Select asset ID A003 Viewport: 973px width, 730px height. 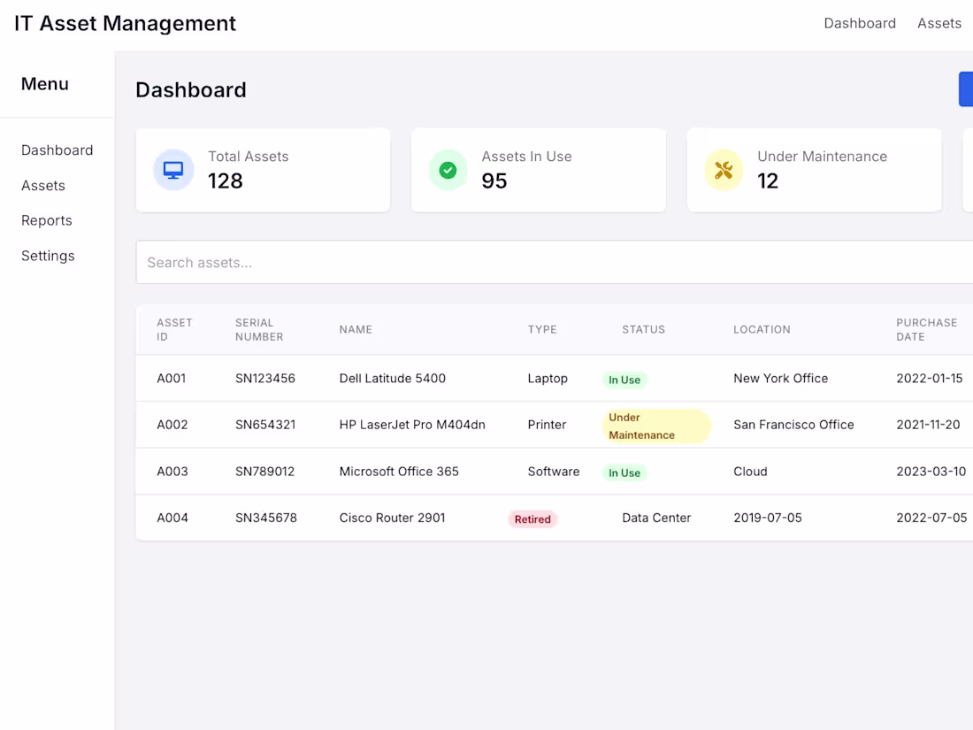pyautogui.click(x=172, y=472)
